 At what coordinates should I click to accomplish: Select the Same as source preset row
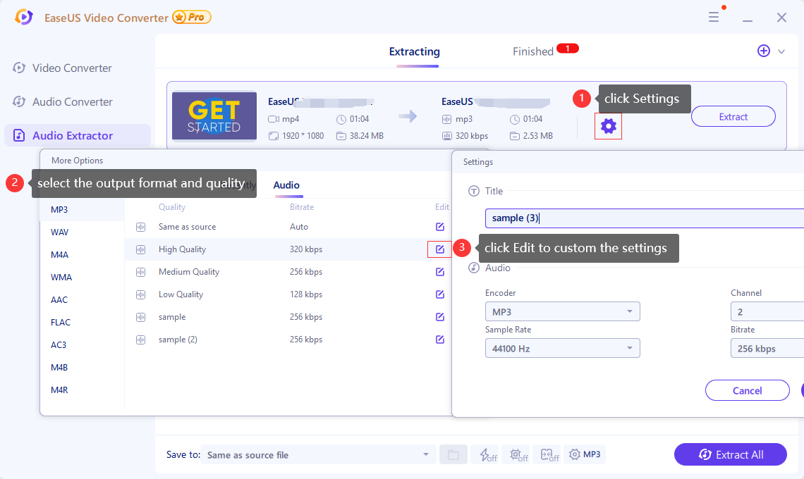(x=288, y=227)
